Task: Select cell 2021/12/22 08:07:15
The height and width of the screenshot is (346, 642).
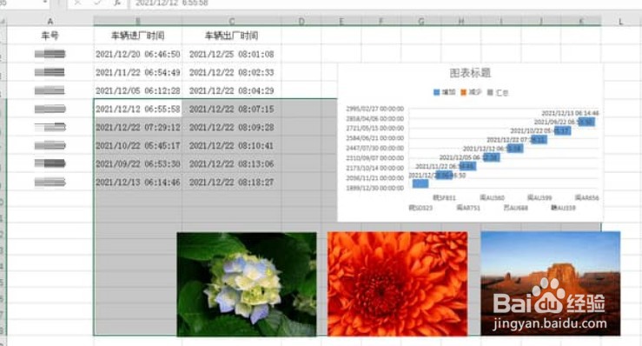Action: click(232, 109)
